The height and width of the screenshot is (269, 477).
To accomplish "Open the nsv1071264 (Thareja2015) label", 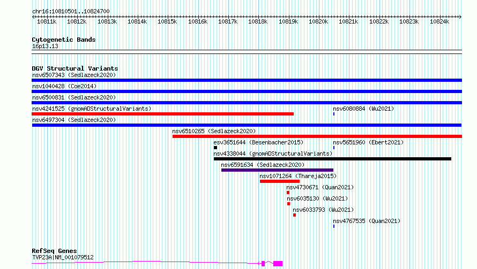I will pyautogui.click(x=298, y=176).
